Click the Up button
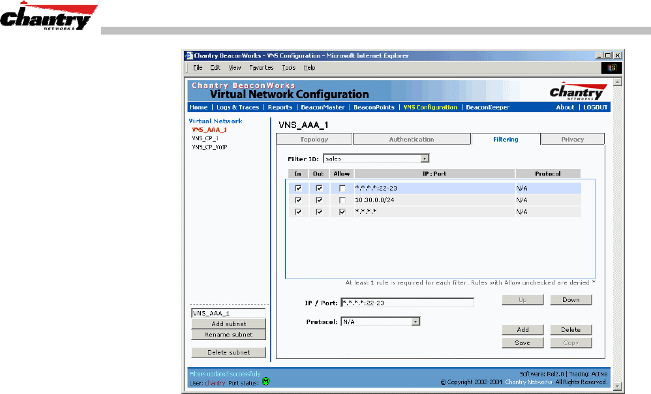The width and height of the screenshot is (651, 394). point(522,300)
